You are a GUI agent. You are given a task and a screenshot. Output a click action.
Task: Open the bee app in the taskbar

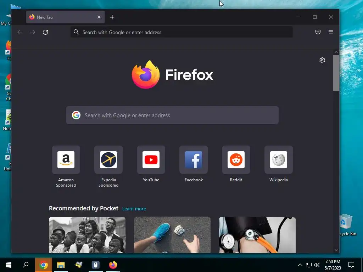click(x=78, y=265)
